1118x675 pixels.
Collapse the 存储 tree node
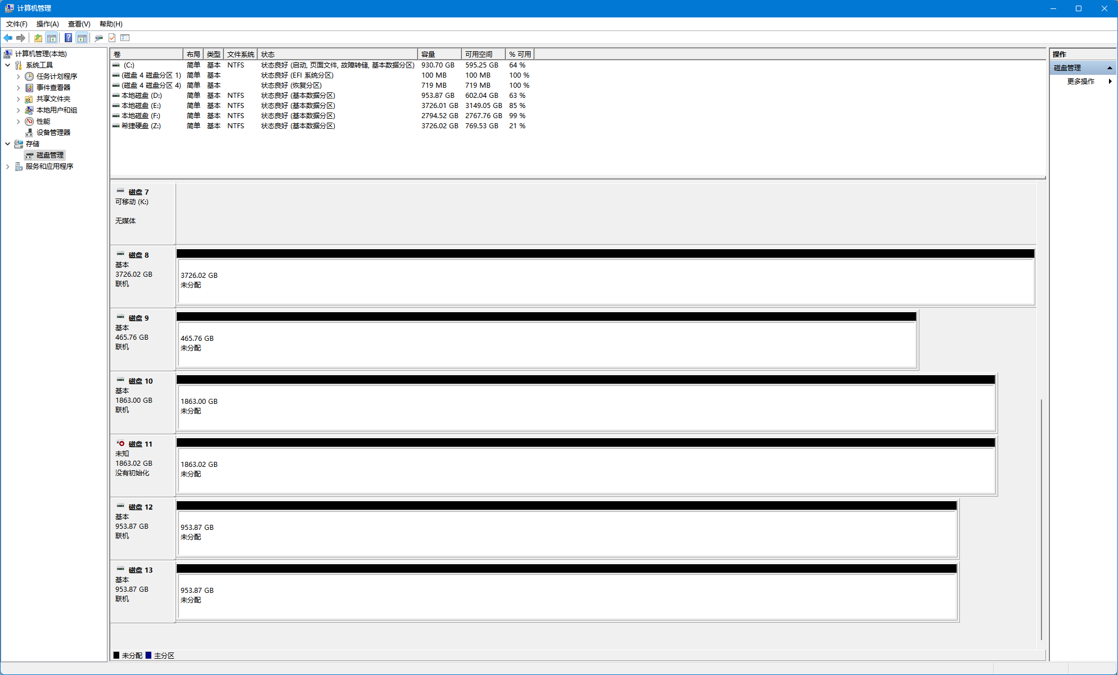coord(8,144)
